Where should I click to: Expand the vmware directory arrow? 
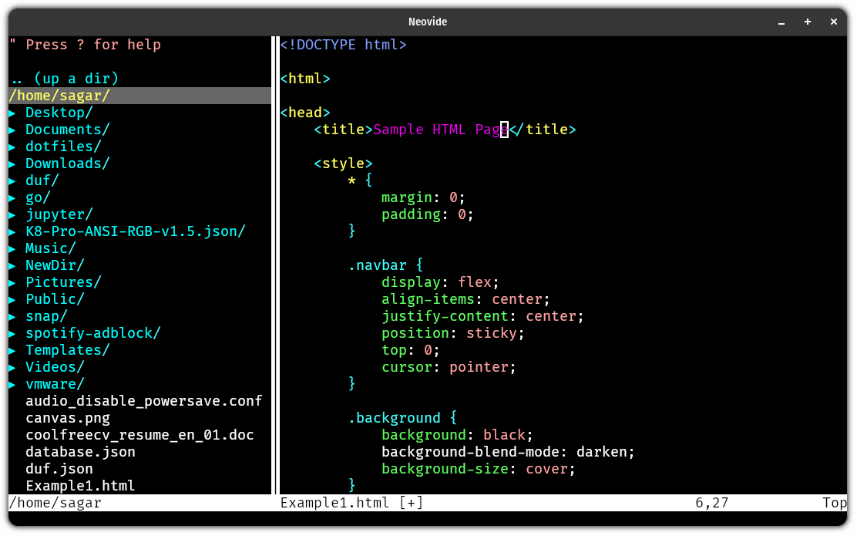(x=14, y=383)
